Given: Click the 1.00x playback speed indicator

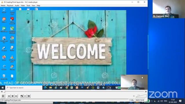Looking at the screenshot, I should click(x=132, y=100).
